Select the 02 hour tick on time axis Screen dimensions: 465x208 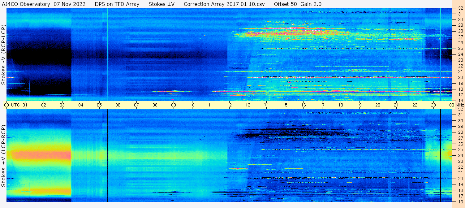pos(44,105)
